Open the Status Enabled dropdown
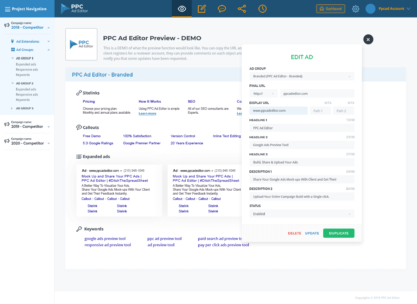Viewport: 417px width, 304px height. click(302, 214)
